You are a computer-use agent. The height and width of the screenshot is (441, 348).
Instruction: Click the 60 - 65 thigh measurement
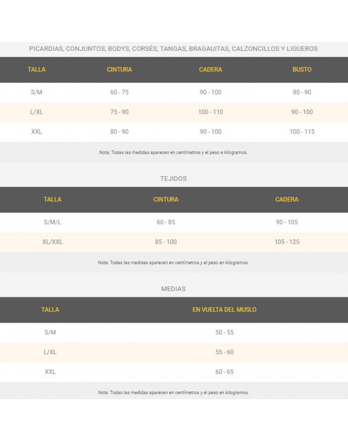point(224,372)
